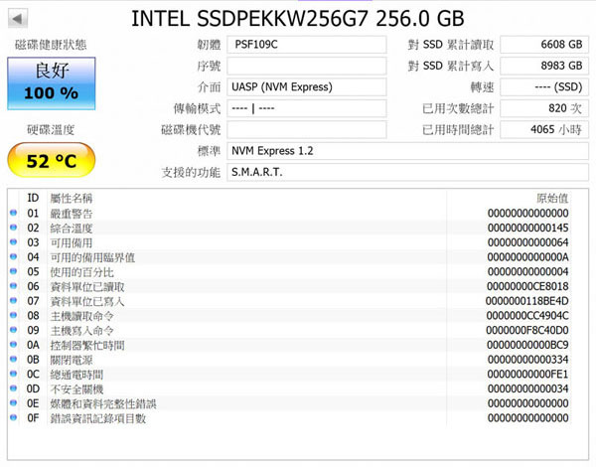Click the status dot for 01 嚴重警告
The image size is (596, 467).
click(14, 213)
